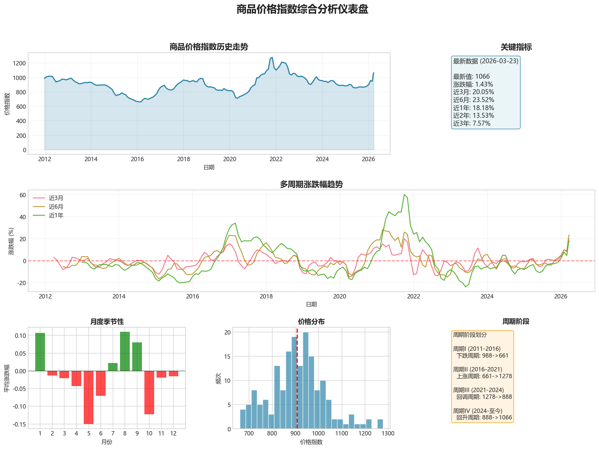Click the 近3年: 7.57% metric line
The width and height of the screenshot is (599, 449).
(x=471, y=123)
